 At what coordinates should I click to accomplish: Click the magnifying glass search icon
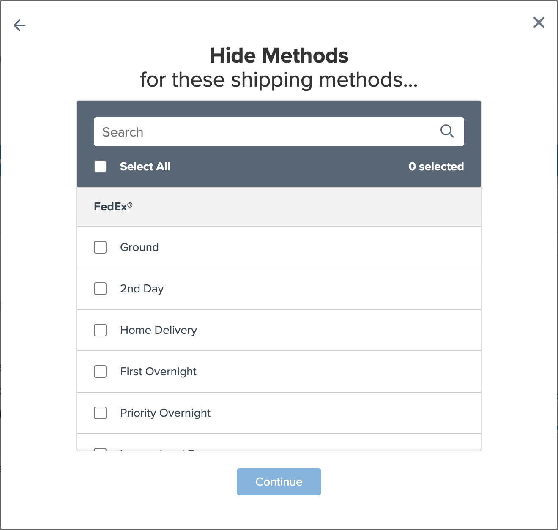point(447,131)
